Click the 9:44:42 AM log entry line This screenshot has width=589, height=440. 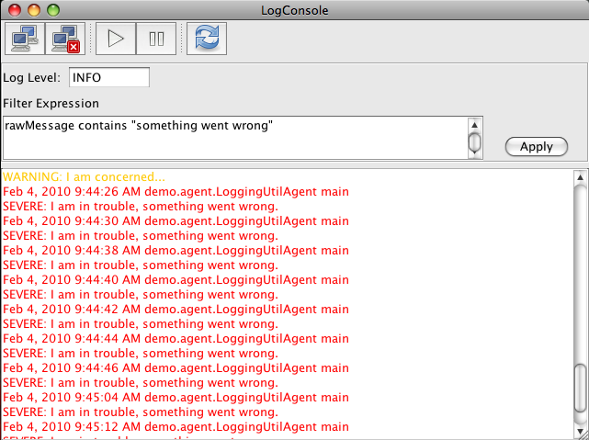[176, 309]
